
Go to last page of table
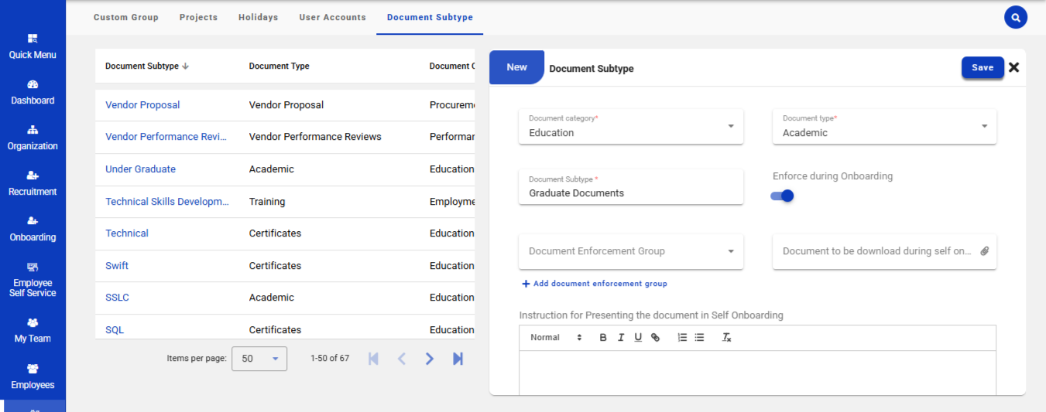pyautogui.click(x=458, y=359)
